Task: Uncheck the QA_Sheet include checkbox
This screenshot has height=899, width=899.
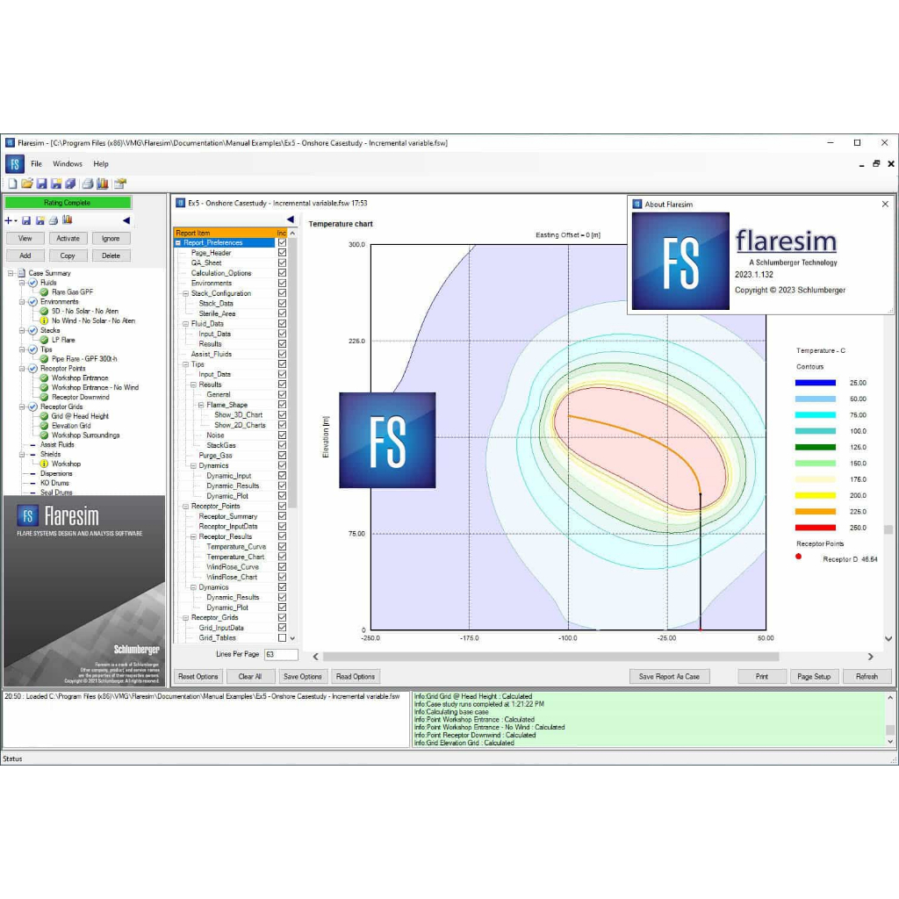Action: pos(282,263)
